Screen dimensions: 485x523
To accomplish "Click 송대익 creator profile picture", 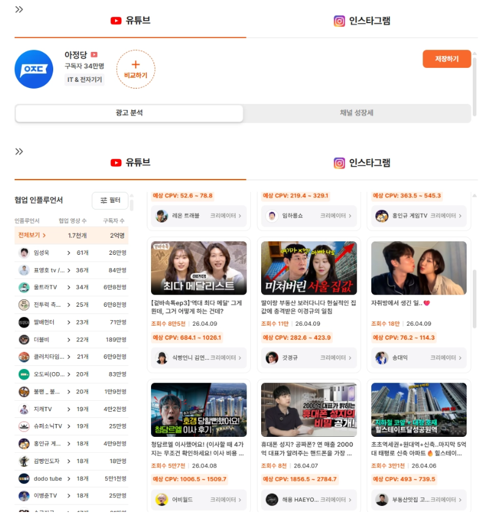I will [382, 358].
